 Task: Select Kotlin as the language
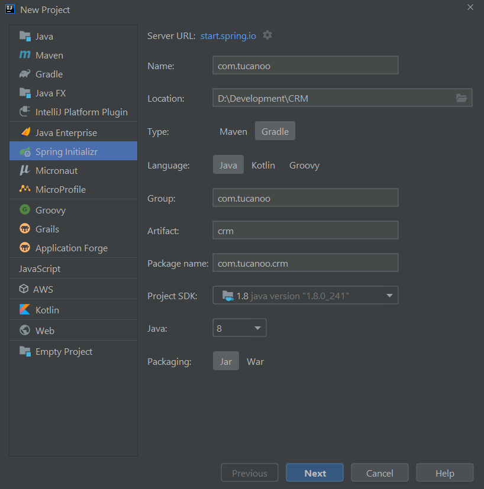[x=263, y=165]
